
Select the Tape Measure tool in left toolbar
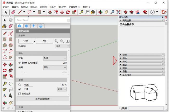(5, 84)
